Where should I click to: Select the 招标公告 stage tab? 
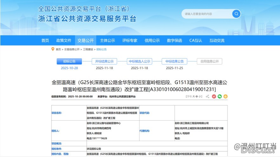click(69, 61)
